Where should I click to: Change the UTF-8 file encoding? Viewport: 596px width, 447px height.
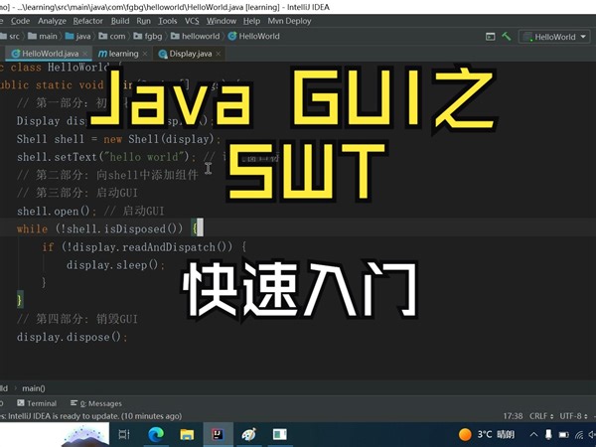click(x=574, y=416)
